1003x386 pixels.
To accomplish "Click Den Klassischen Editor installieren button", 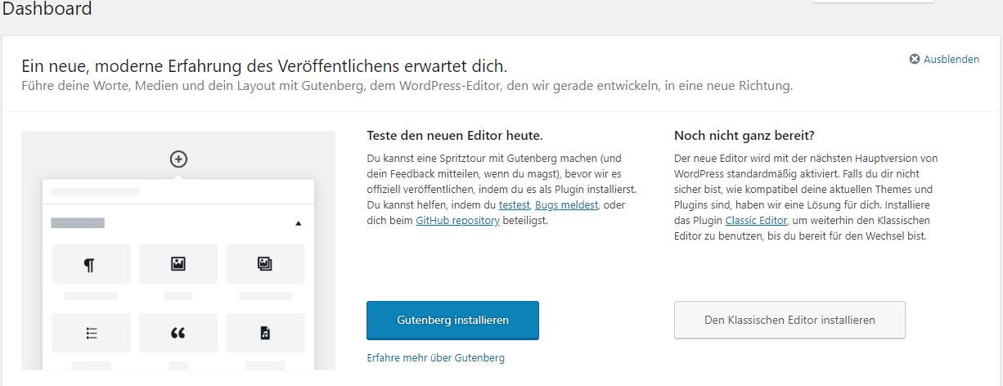I will (x=789, y=320).
